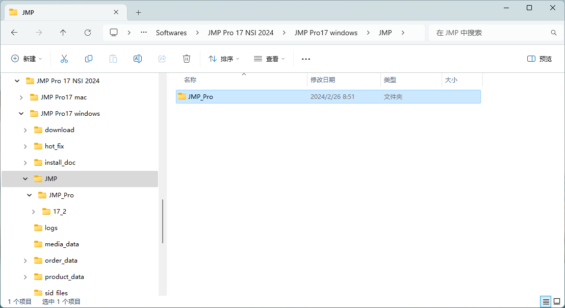
Task: Open the Sort (排序) dropdown
Action: click(224, 59)
